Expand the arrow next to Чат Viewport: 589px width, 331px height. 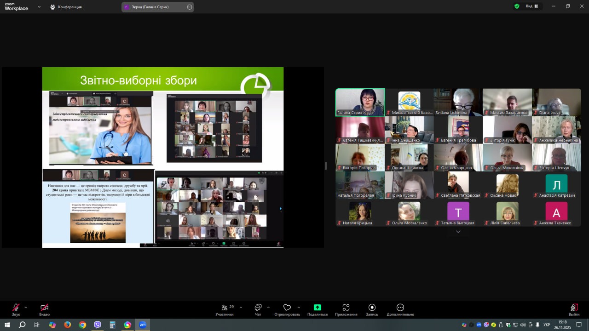pos(268,307)
